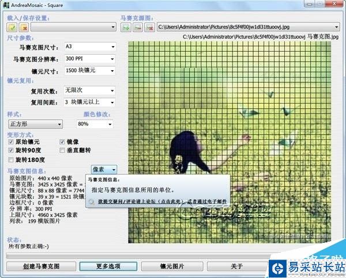Click the 边框尺寸: 0 像素 text

[x=31, y=203]
